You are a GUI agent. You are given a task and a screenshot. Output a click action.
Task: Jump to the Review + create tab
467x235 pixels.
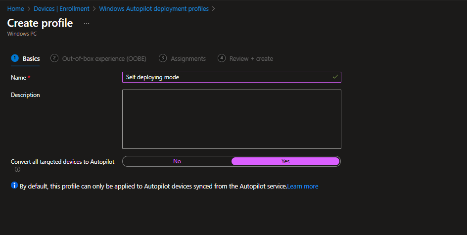[x=251, y=58]
